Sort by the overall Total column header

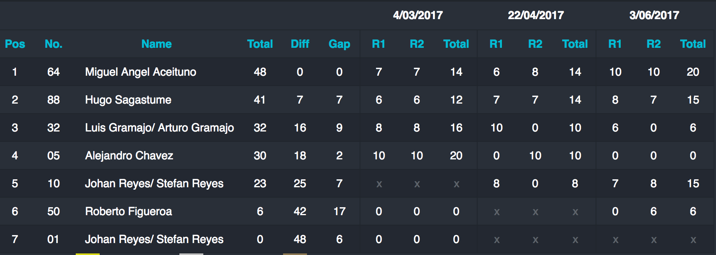point(260,44)
